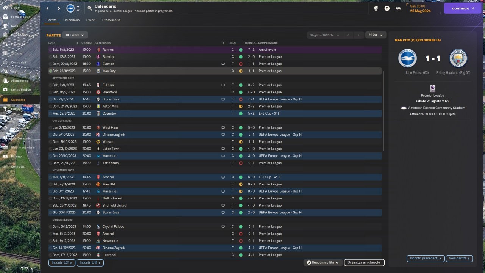The width and height of the screenshot is (485, 273).
Task: Go to the previous season with the left arrow
Action: pos(348,35)
